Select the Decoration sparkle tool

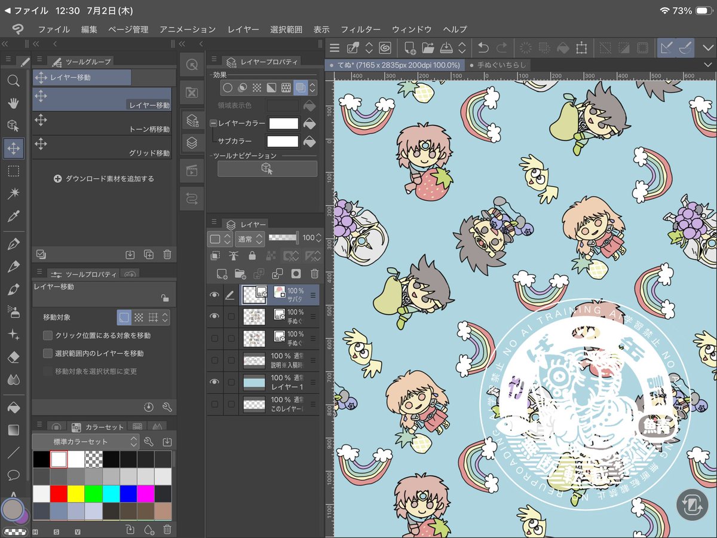[x=13, y=335]
